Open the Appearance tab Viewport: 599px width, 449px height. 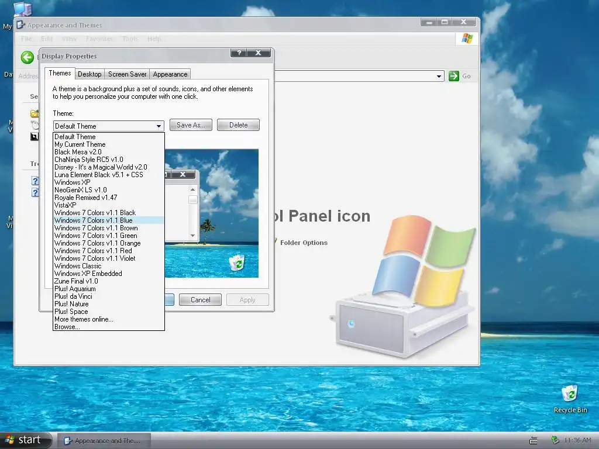click(170, 74)
